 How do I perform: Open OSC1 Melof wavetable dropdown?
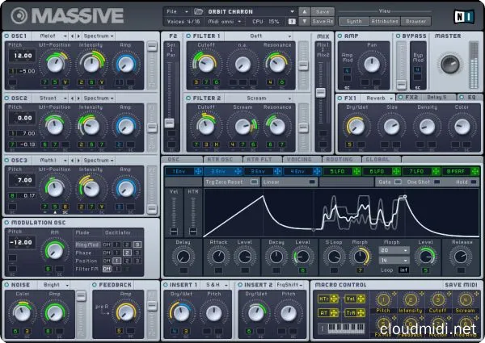[x=50, y=36]
